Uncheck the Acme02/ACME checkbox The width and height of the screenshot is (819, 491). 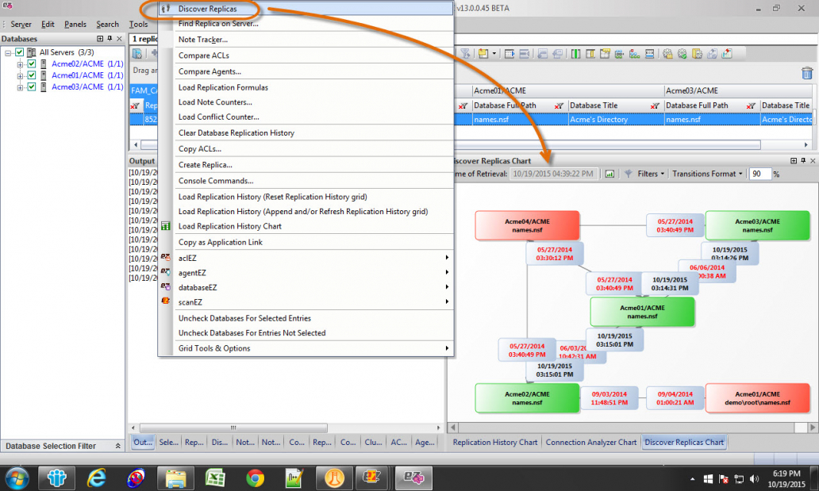(x=31, y=63)
